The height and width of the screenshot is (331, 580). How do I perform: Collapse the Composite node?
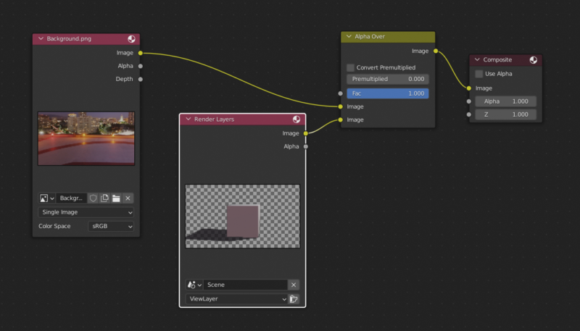point(477,60)
